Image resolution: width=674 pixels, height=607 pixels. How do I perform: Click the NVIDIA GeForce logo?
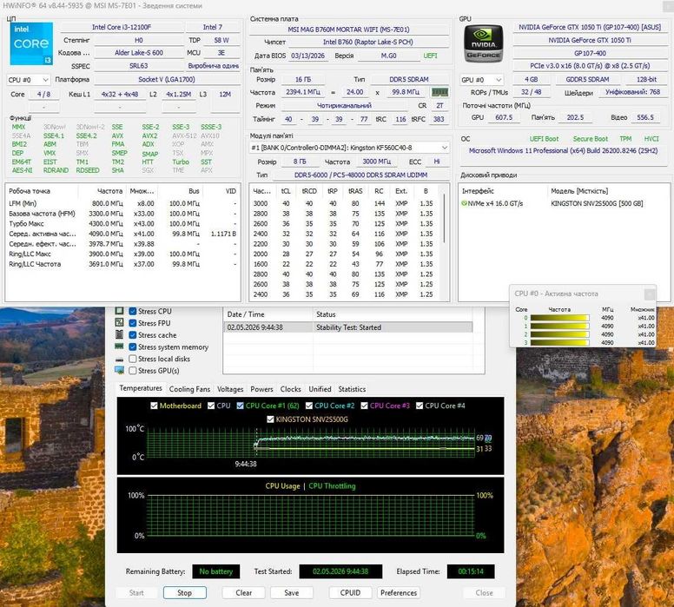click(483, 43)
